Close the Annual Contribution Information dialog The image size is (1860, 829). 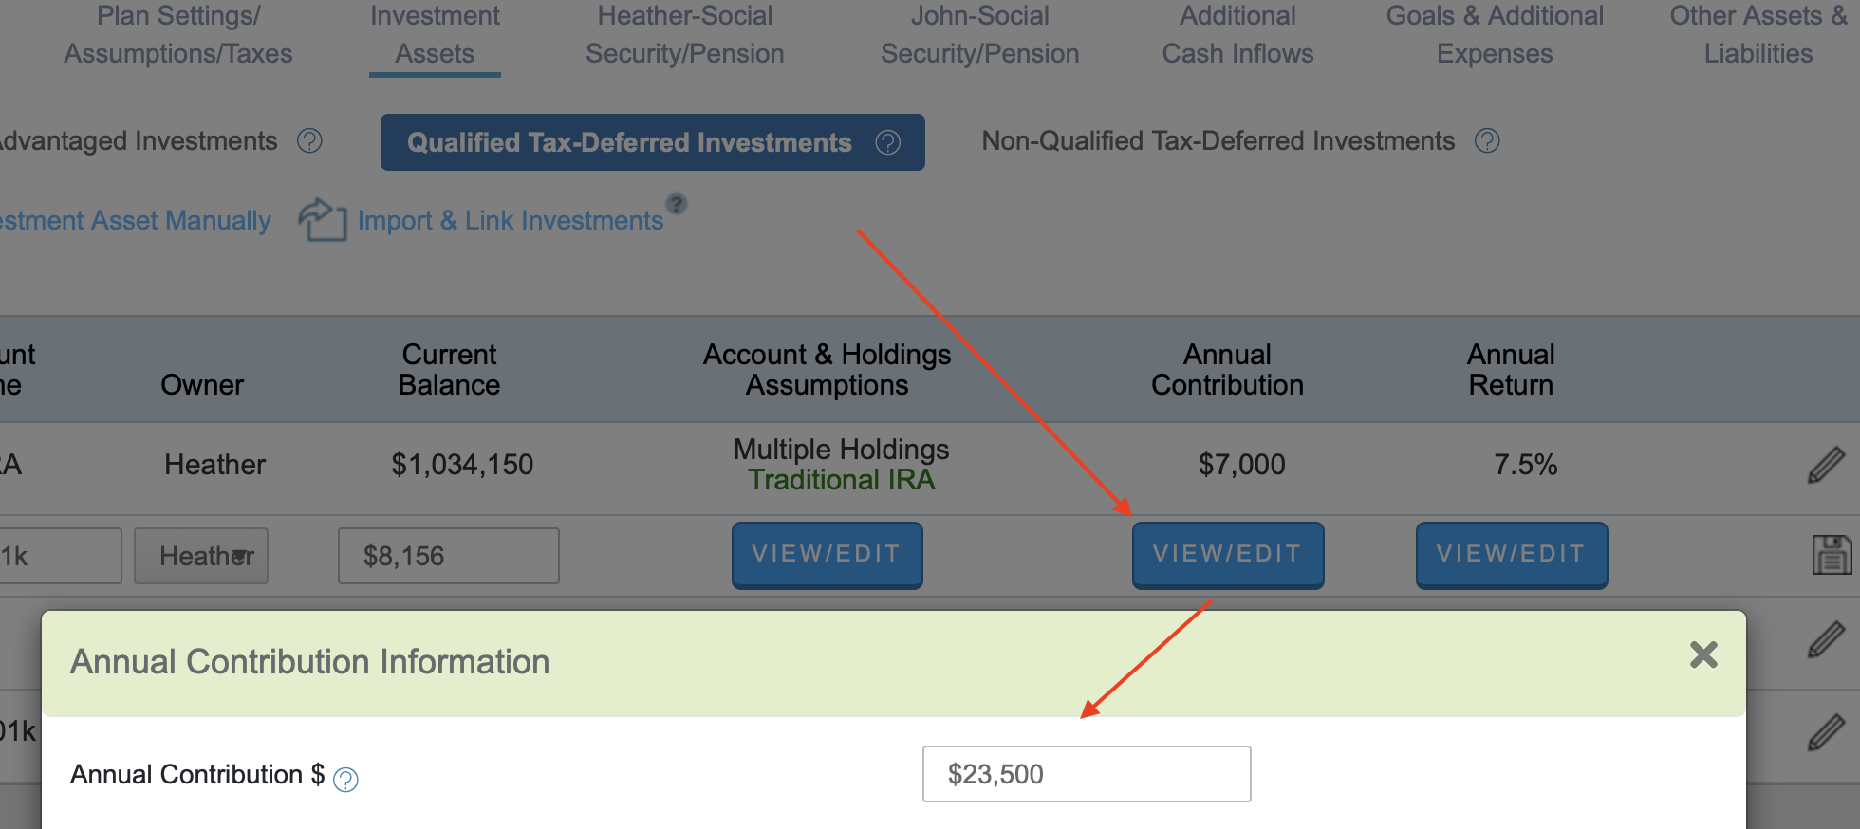click(1703, 654)
